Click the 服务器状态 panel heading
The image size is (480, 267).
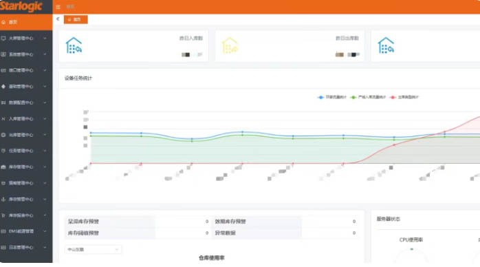388,219
